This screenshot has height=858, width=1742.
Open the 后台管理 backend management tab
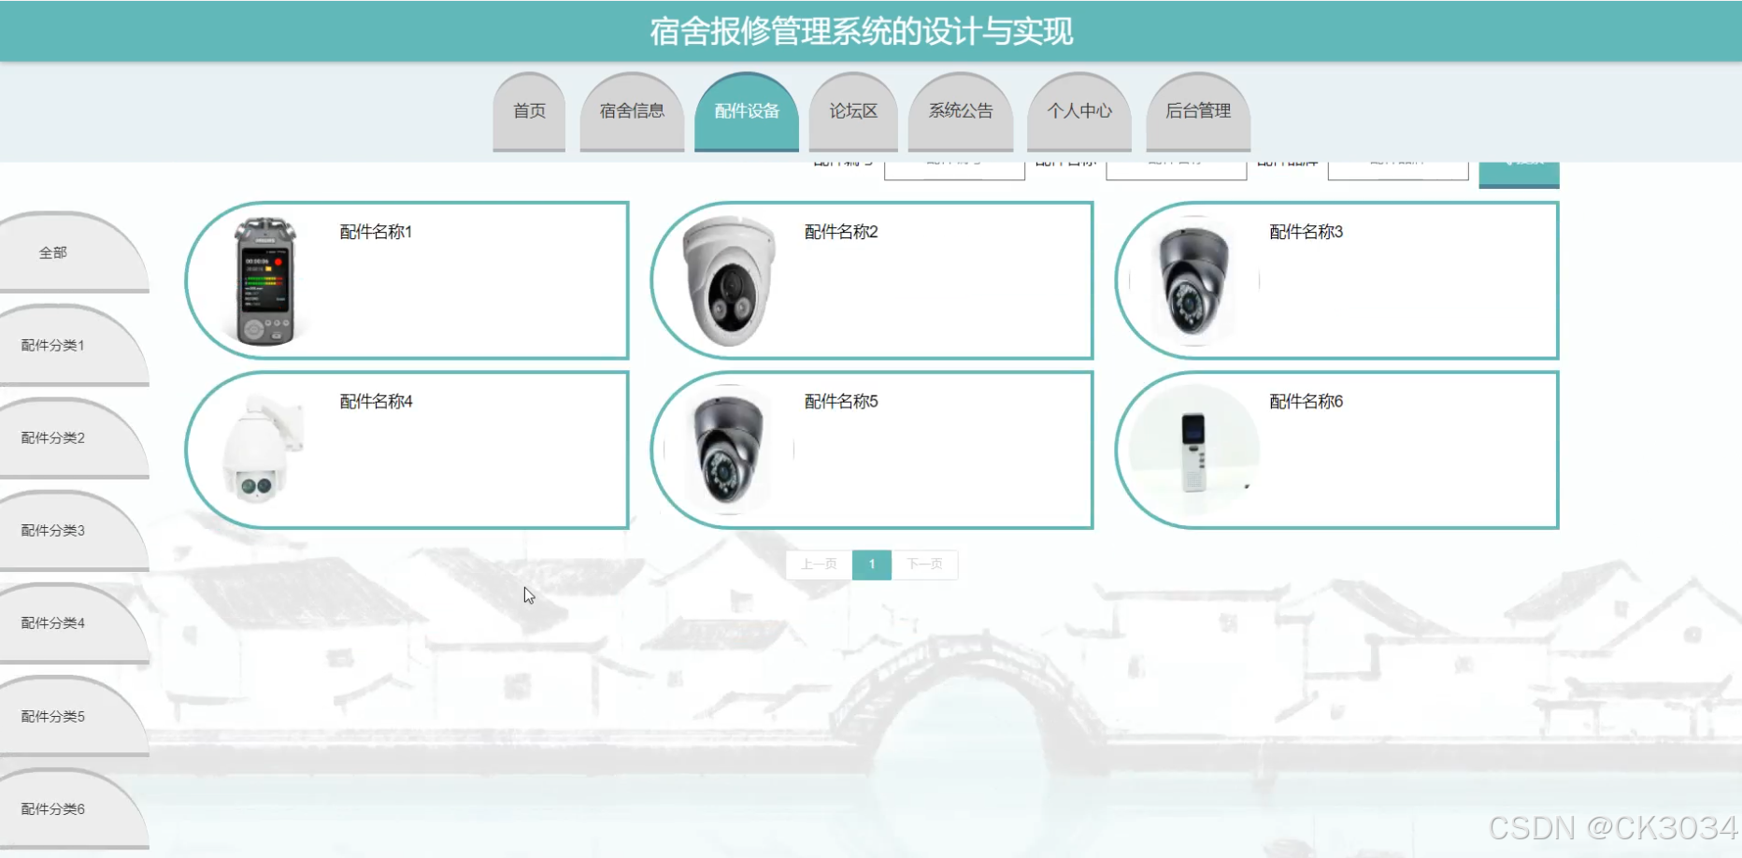click(x=1197, y=110)
